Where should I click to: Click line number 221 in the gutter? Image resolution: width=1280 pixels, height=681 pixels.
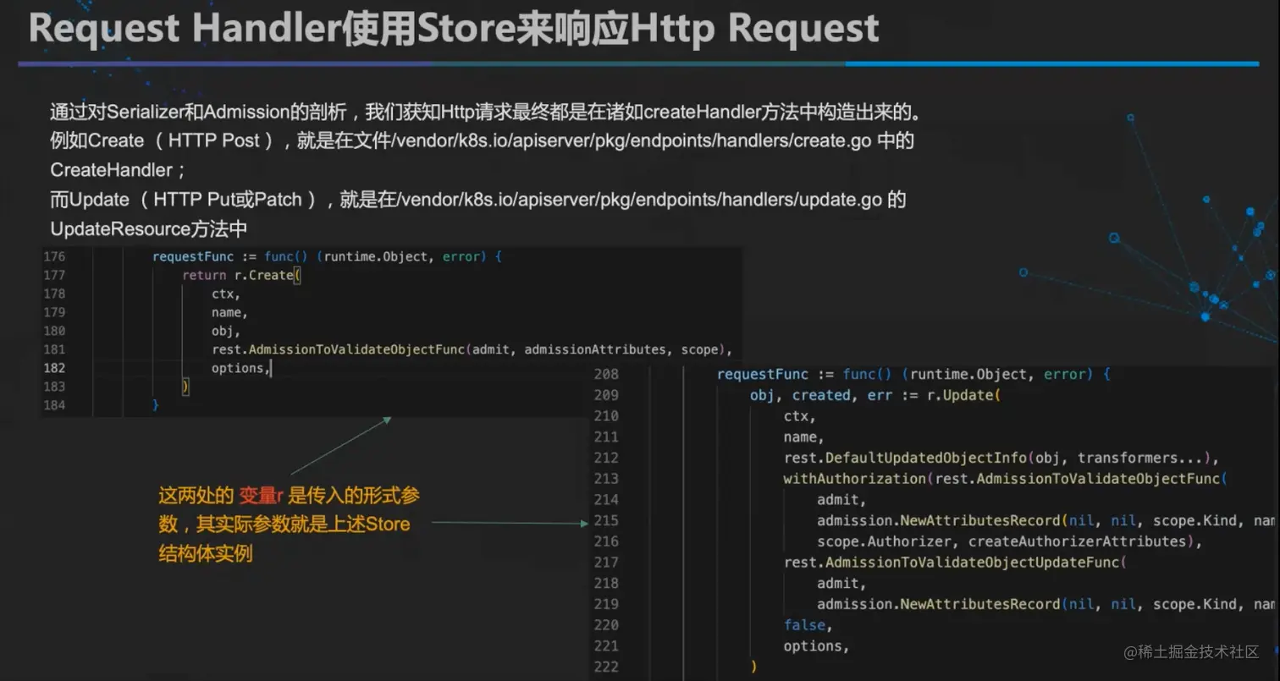coord(606,646)
